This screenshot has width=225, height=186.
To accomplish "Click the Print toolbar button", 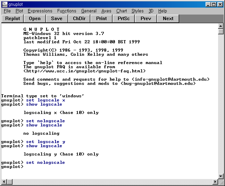I will click(101, 19).
